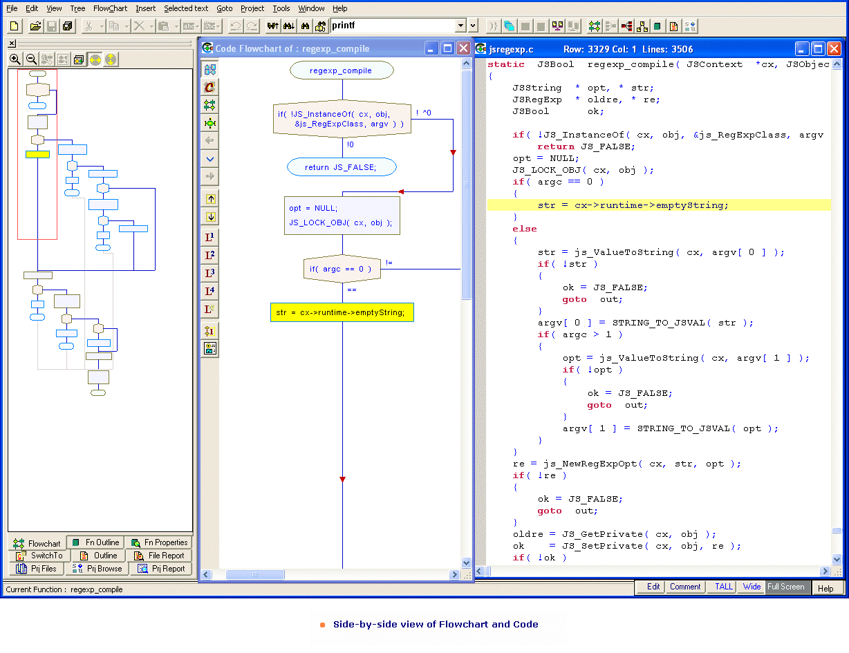Open the Selected text menu
Viewport: 849px width, 653px height.
point(186,8)
